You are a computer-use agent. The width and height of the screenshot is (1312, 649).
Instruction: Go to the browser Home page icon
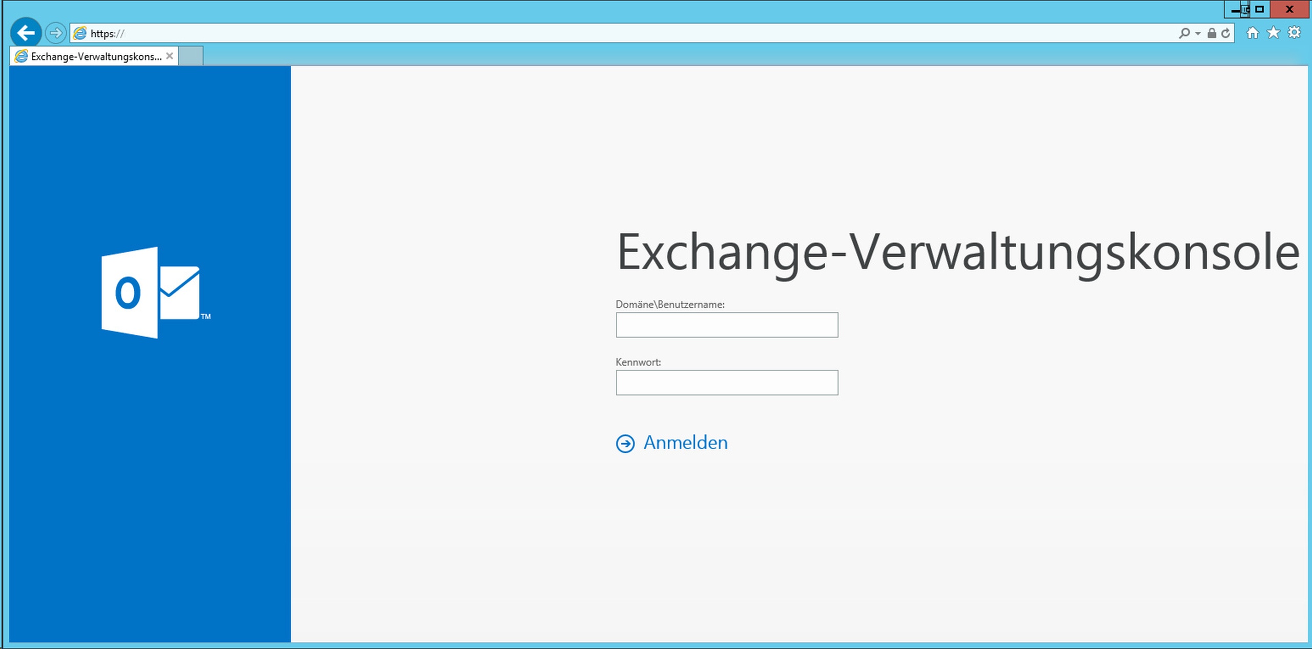point(1253,33)
